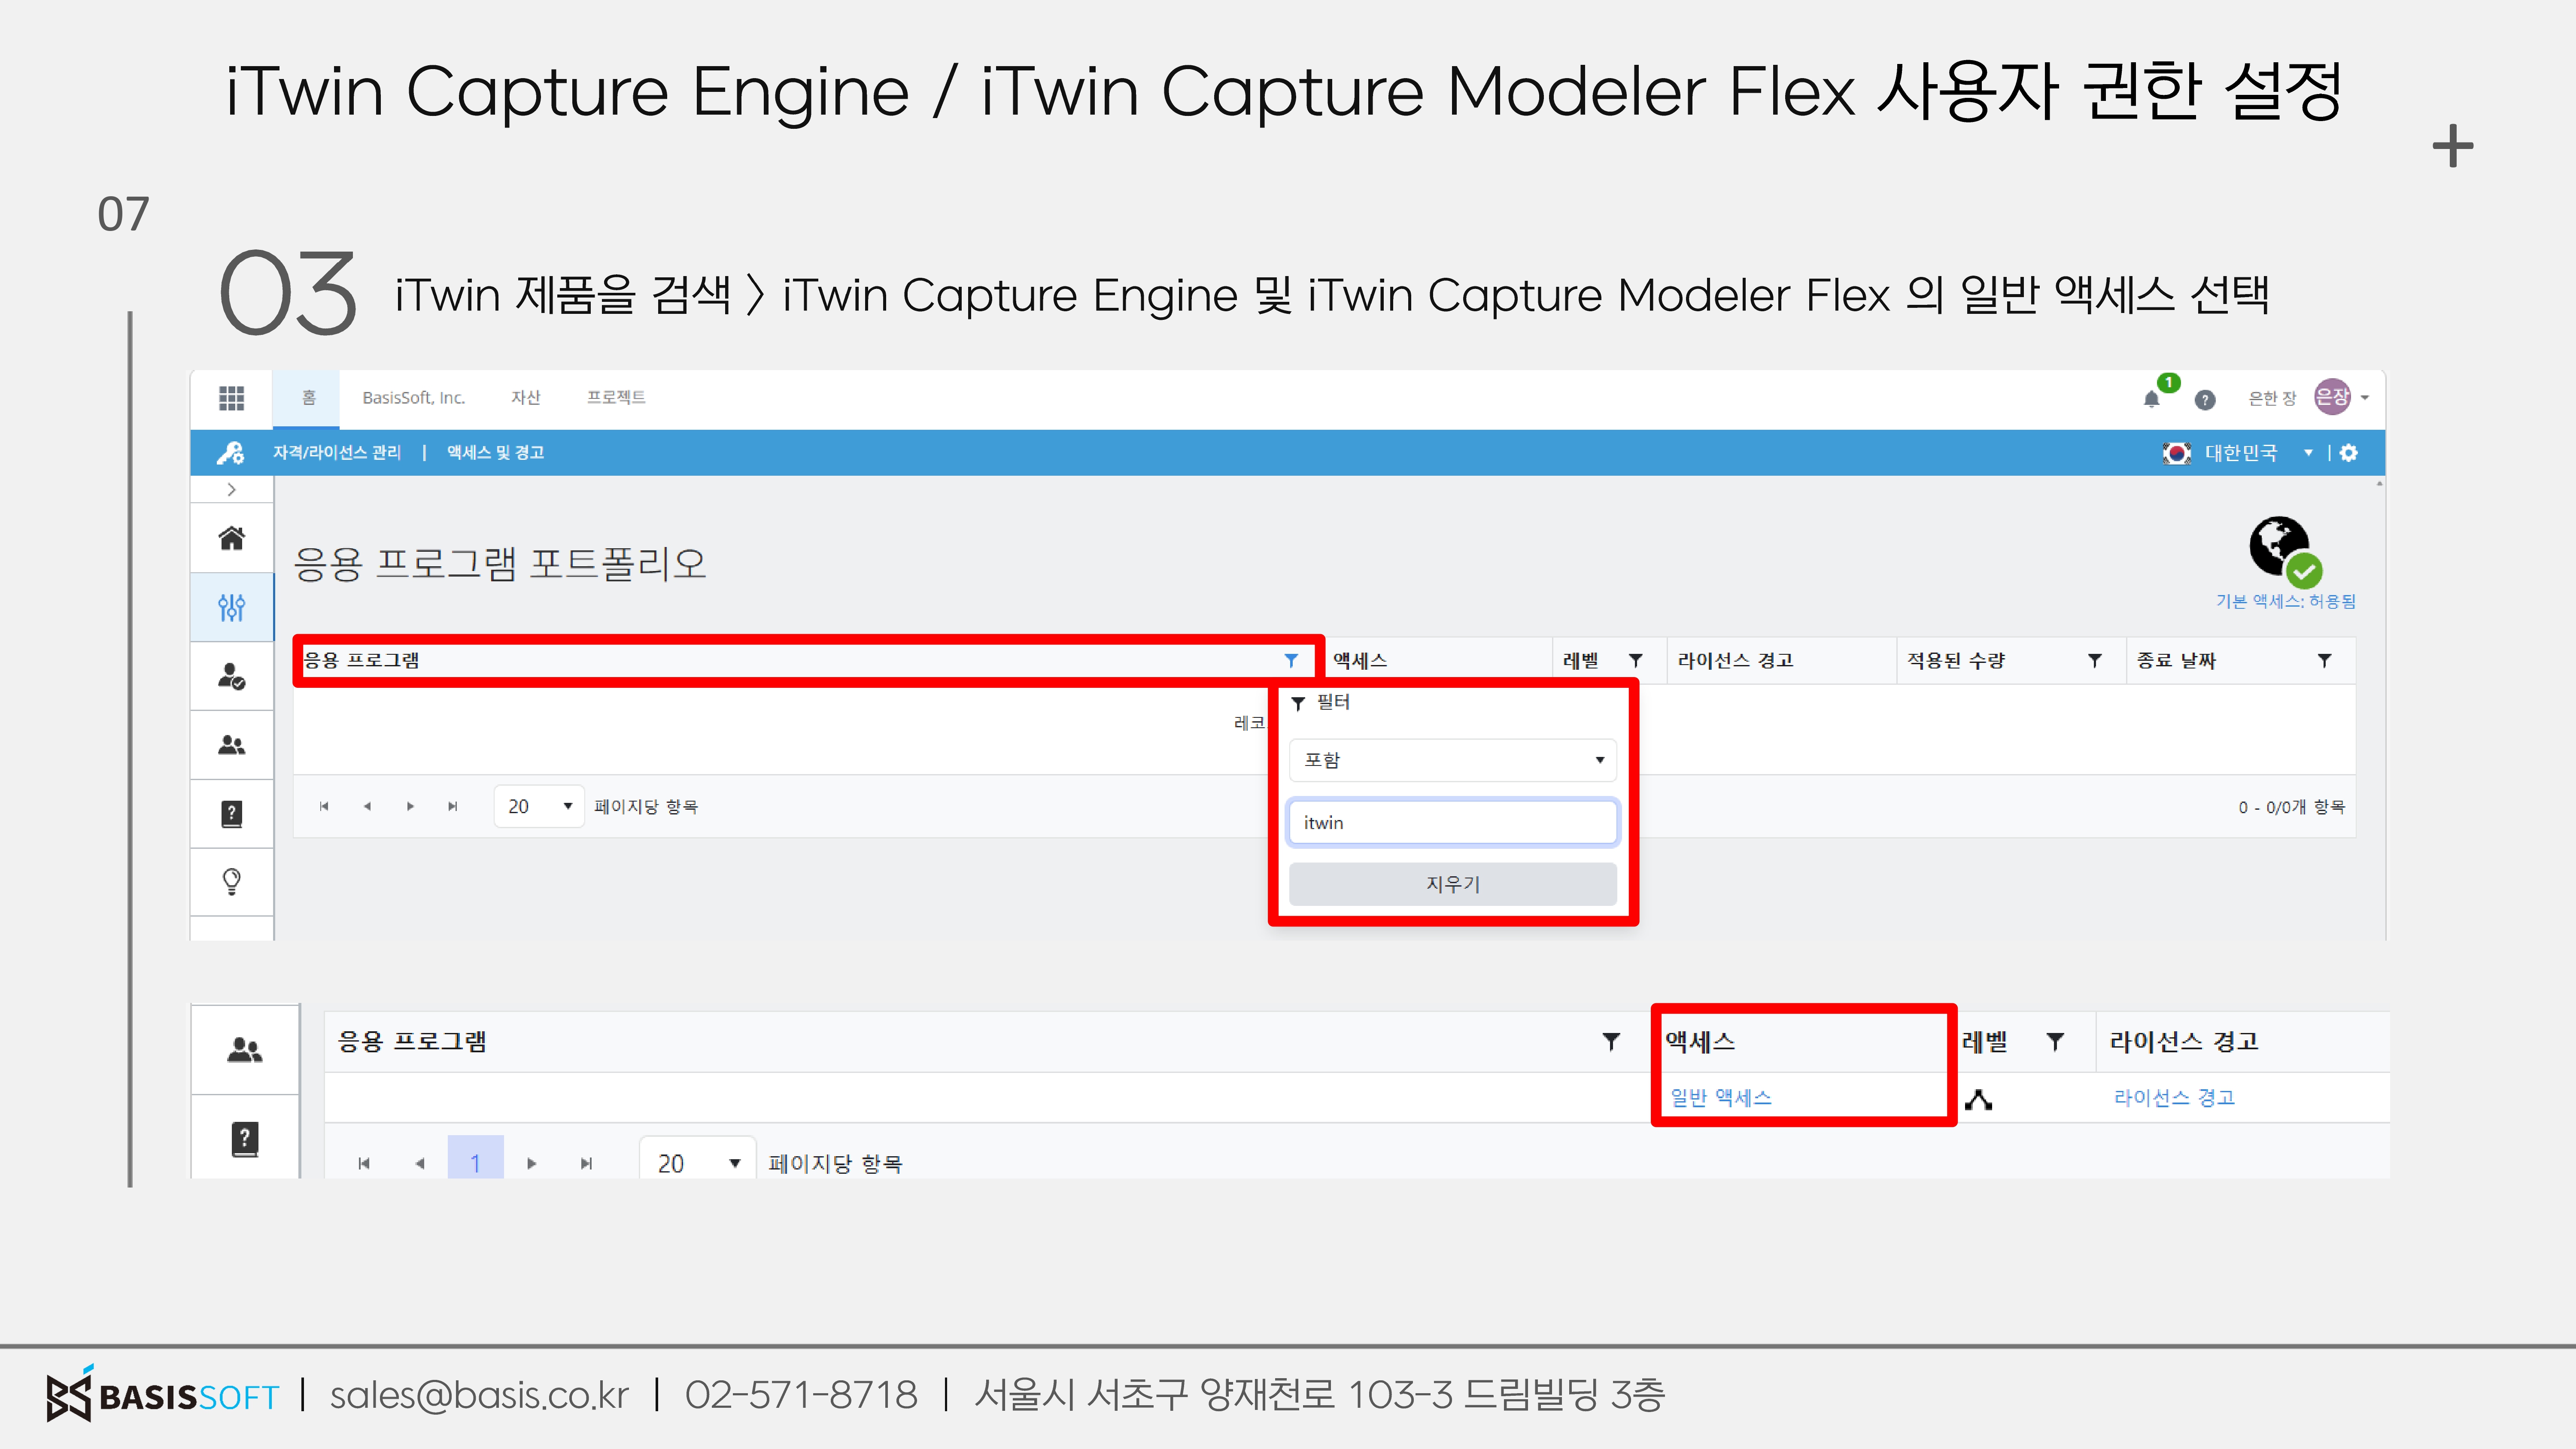The height and width of the screenshot is (1449, 2576).
Task: Click the filter text field containing itwin
Action: [x=1452, y=822]
